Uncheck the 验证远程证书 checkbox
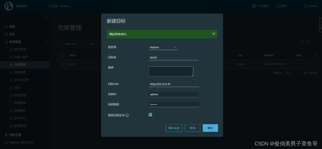 click(150, 115)
